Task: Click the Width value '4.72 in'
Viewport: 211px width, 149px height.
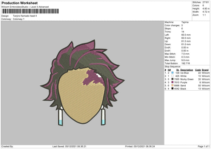Action: [x=206, y=12]
